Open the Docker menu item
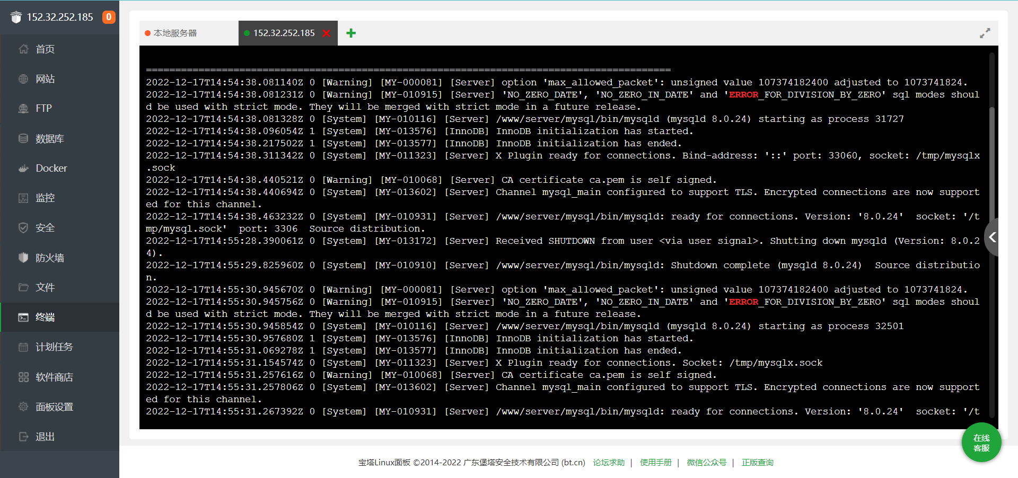1018x478 pixels. 59,169
